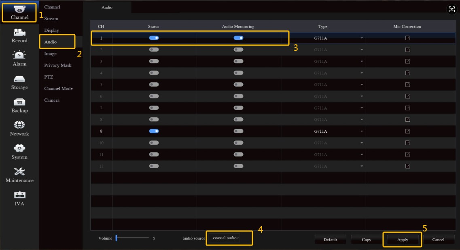The width and height of the screenshot is (460, 250).
Task: Toggle the Status switch for channel 9
Action: pyautogui.click(x=154, y=131)
